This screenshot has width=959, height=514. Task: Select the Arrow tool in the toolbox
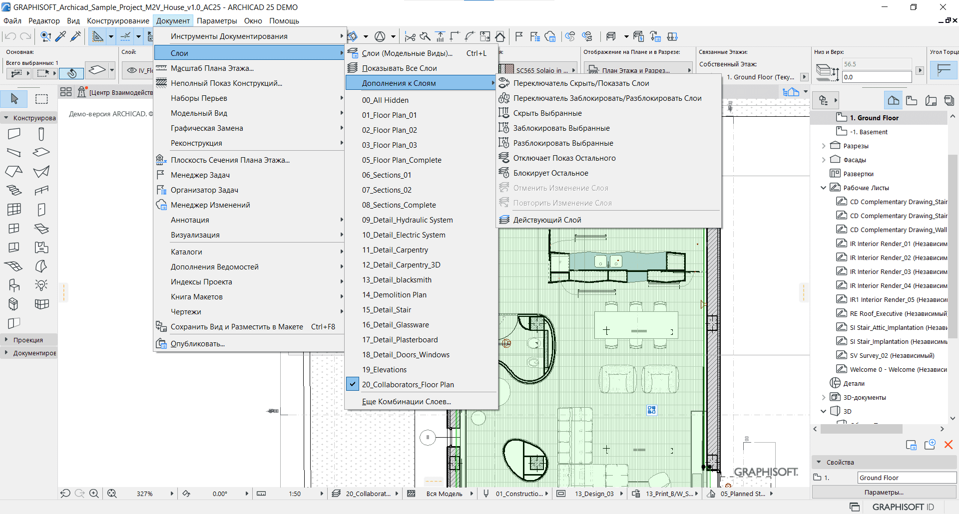pyautogui.click(x=14, y=99)
